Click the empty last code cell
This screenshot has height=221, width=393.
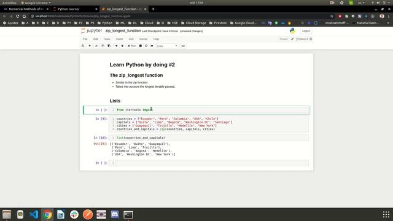(x=209, y=163)
